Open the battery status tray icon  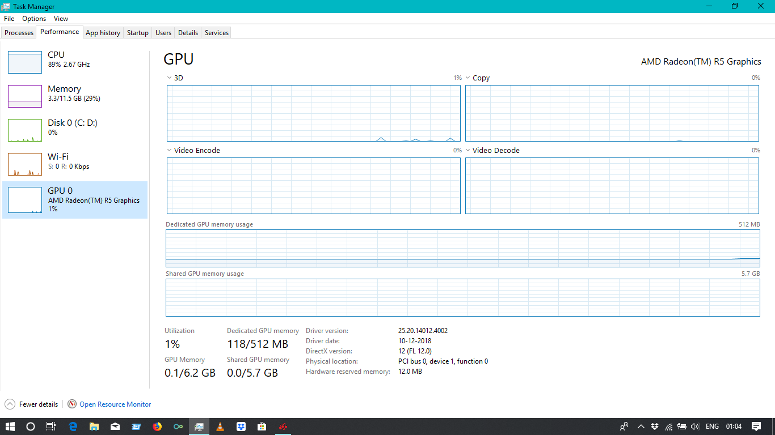682,427
